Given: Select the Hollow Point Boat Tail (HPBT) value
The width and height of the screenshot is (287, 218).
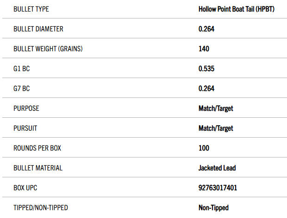Looking at the screenshot, I should 237,9.
